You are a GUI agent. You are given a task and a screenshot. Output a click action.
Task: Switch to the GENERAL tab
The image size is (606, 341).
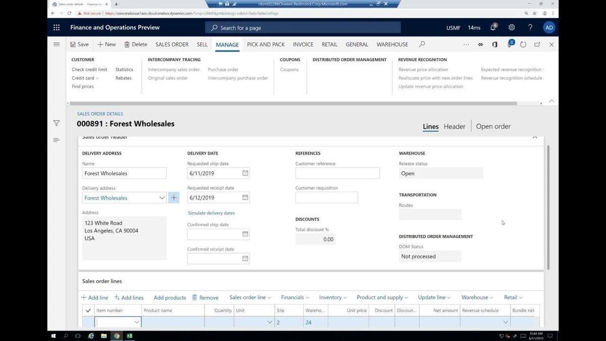pyautogui.click(x=357, y=44)
